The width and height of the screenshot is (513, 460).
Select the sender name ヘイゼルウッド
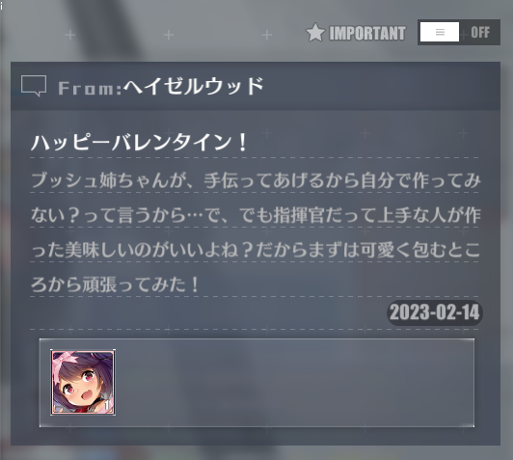(x=194, y=86)
